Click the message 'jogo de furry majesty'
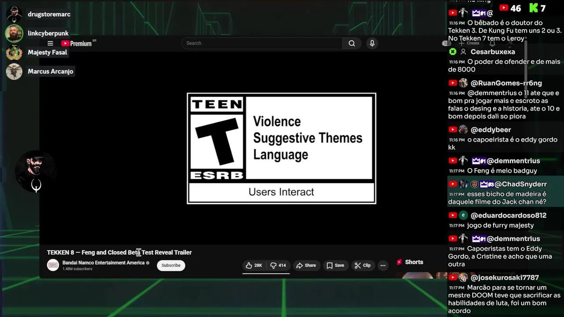The height and width of the screenshot is (317, 564). (500, 225)
